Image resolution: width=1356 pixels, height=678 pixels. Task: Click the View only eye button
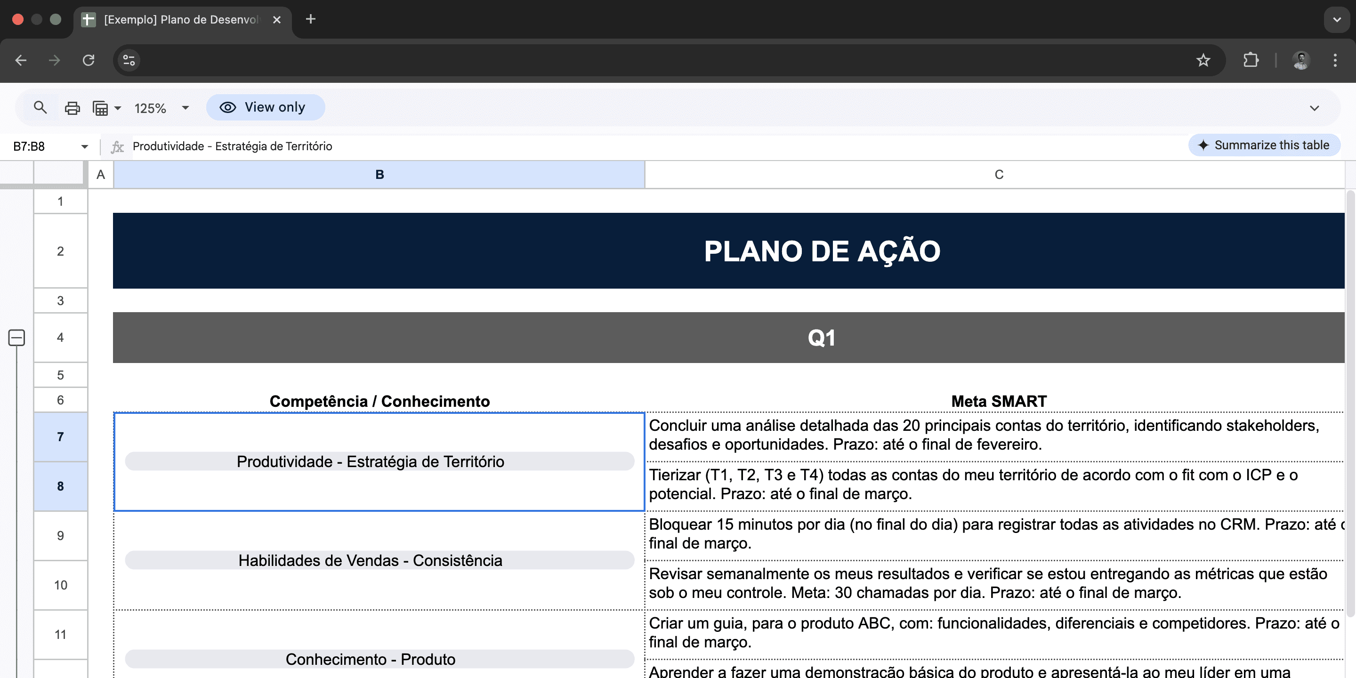[x=265, y=107]
